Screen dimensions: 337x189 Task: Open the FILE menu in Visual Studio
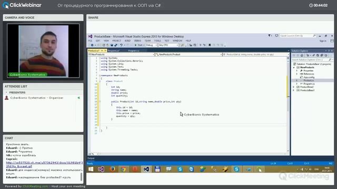pos(90,41)
